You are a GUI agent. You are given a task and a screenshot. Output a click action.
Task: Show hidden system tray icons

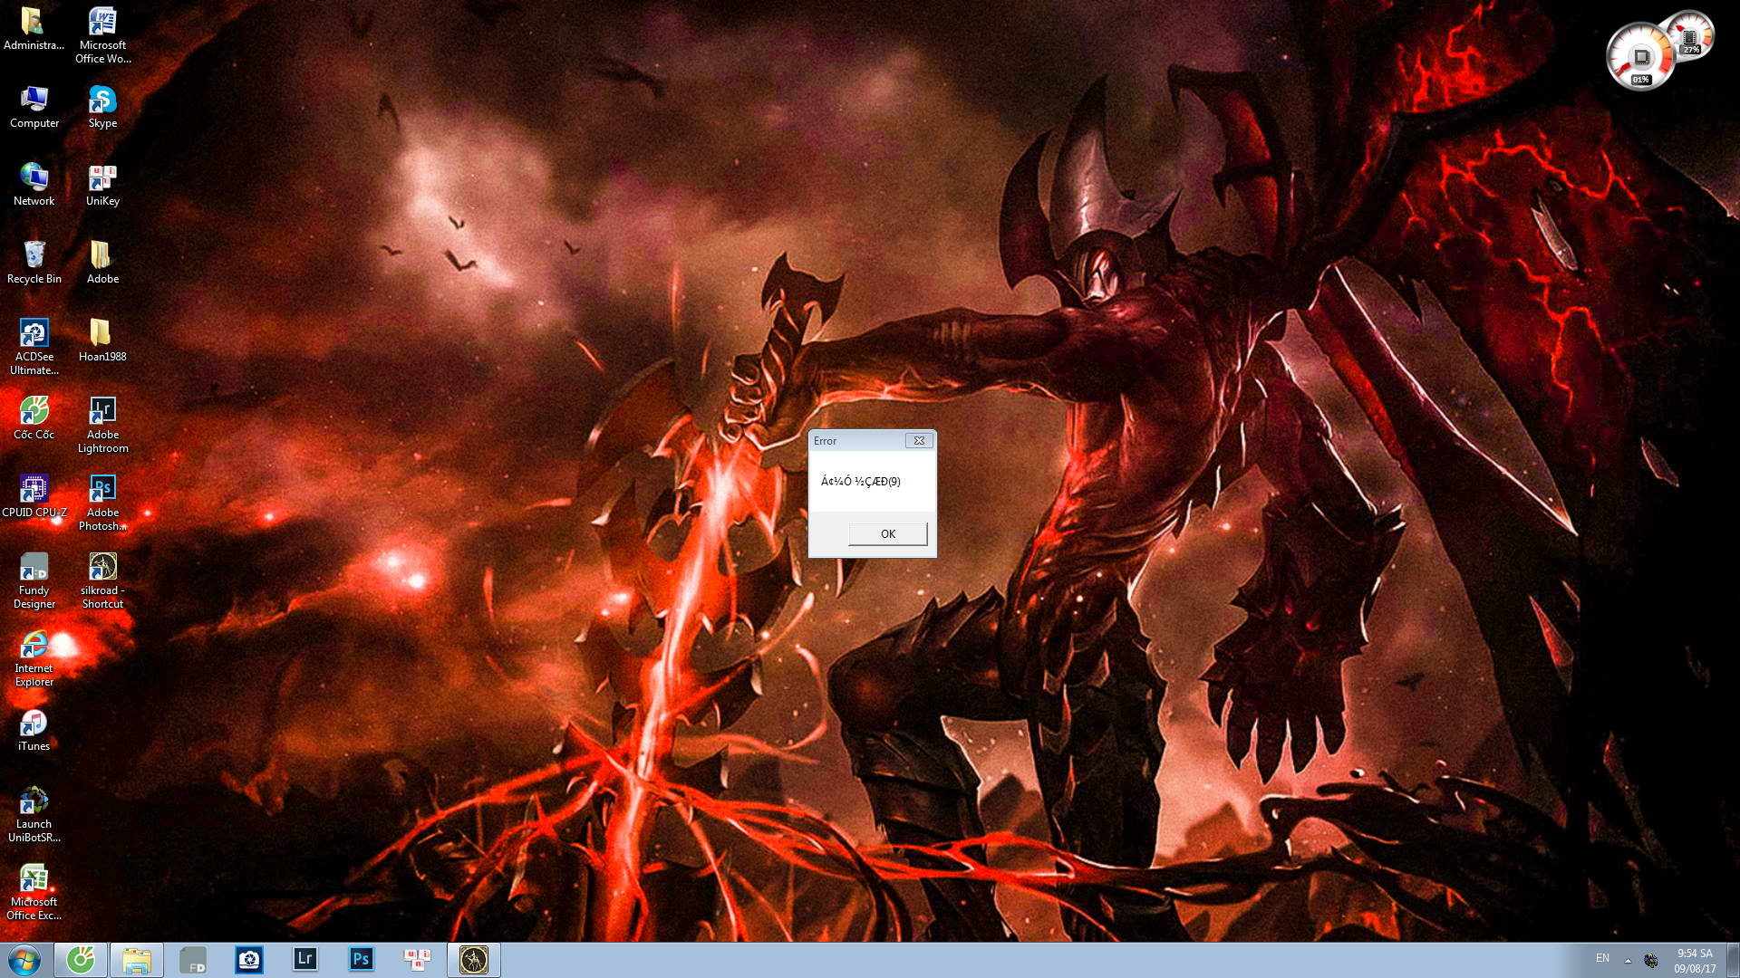pyautogui.click(x=1628, y=960)
